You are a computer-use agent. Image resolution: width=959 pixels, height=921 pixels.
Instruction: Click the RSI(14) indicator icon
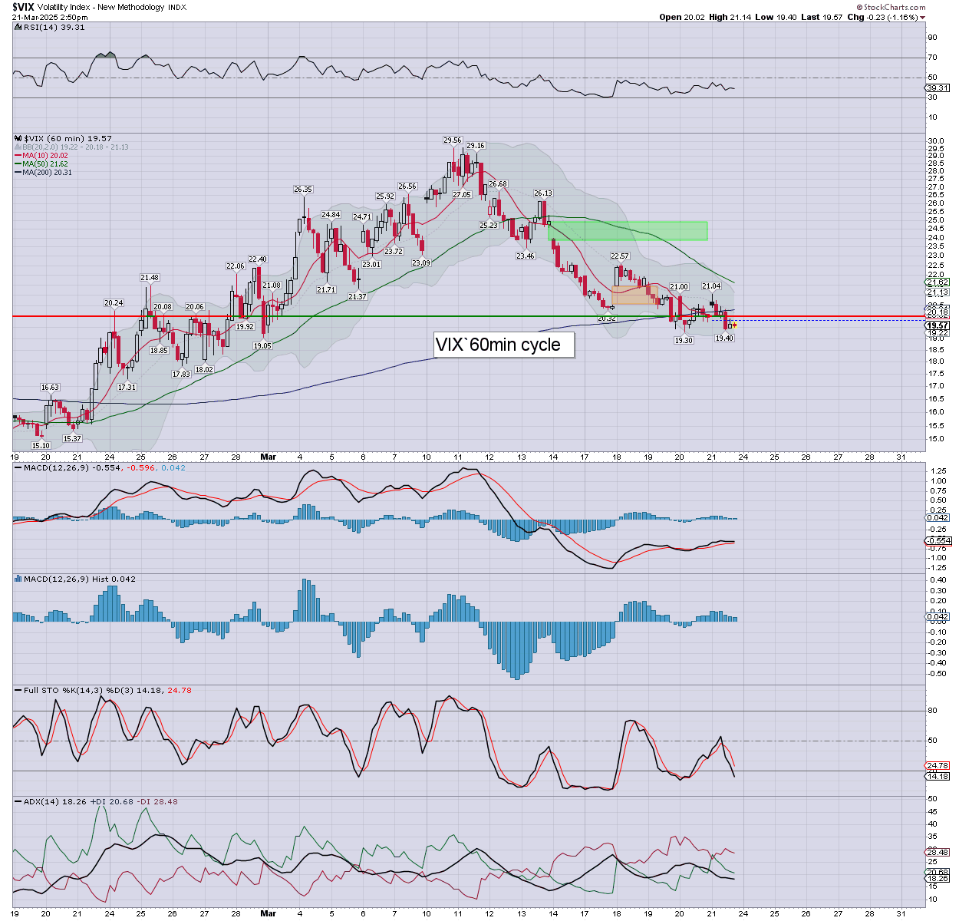pos(17,28)
